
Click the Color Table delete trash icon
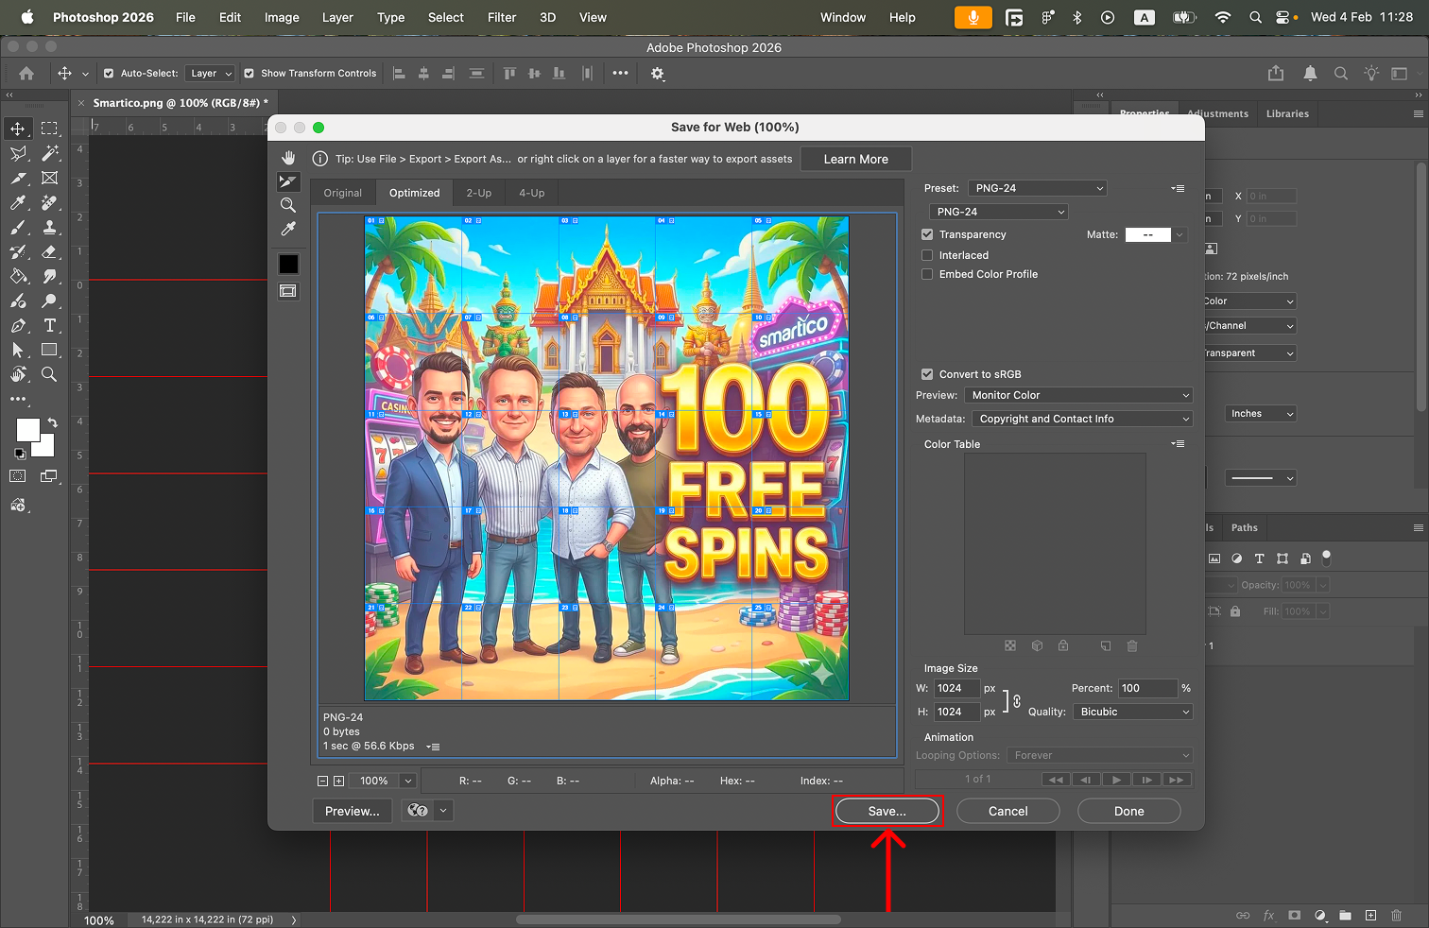(1132, 645)
